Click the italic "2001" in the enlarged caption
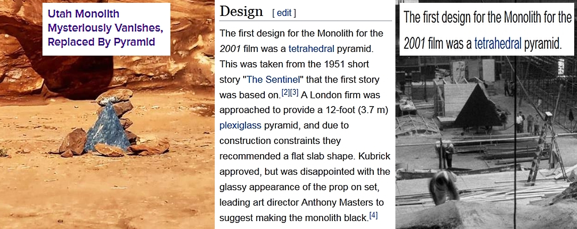The height and width of the screenshot is (229, 577). [414, 43]
